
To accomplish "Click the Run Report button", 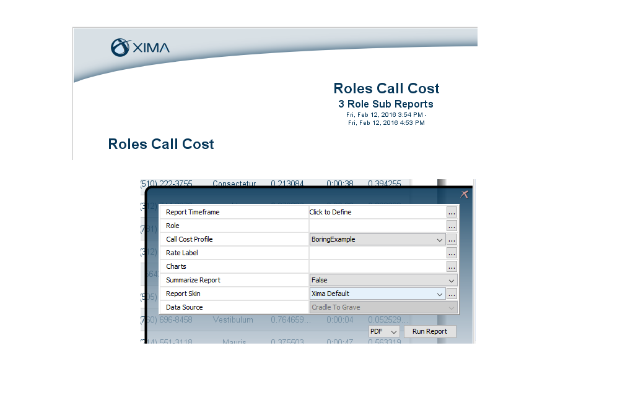I will click(430, 332).
